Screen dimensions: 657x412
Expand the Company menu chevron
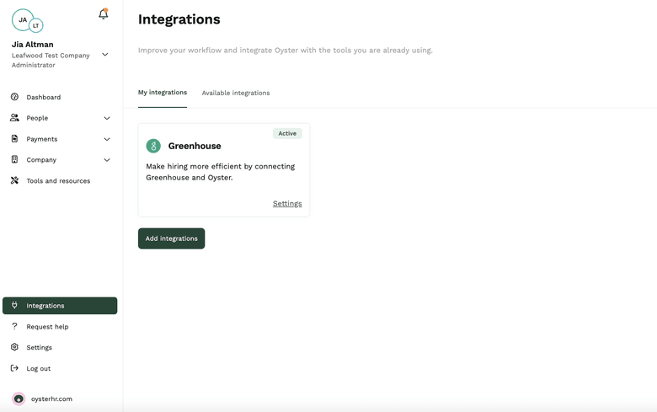pyautogui.click(x=107, y=160)
